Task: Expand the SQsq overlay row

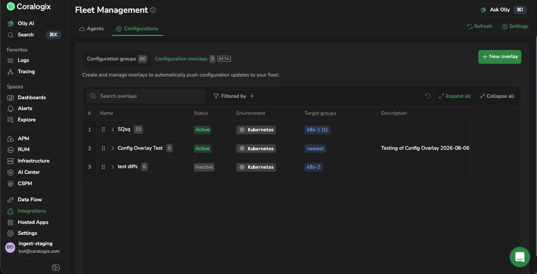Action: pos(113,129)
